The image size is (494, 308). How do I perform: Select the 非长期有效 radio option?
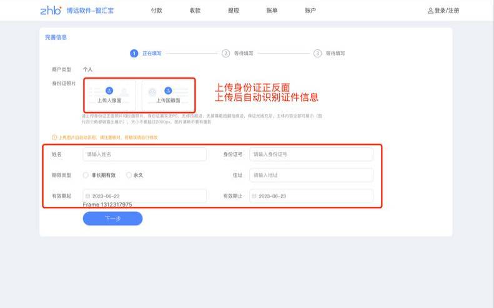(86, 175)
